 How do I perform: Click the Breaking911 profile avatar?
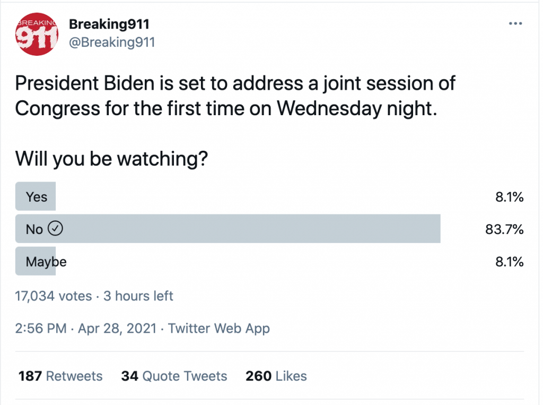[x=36, y=35]
